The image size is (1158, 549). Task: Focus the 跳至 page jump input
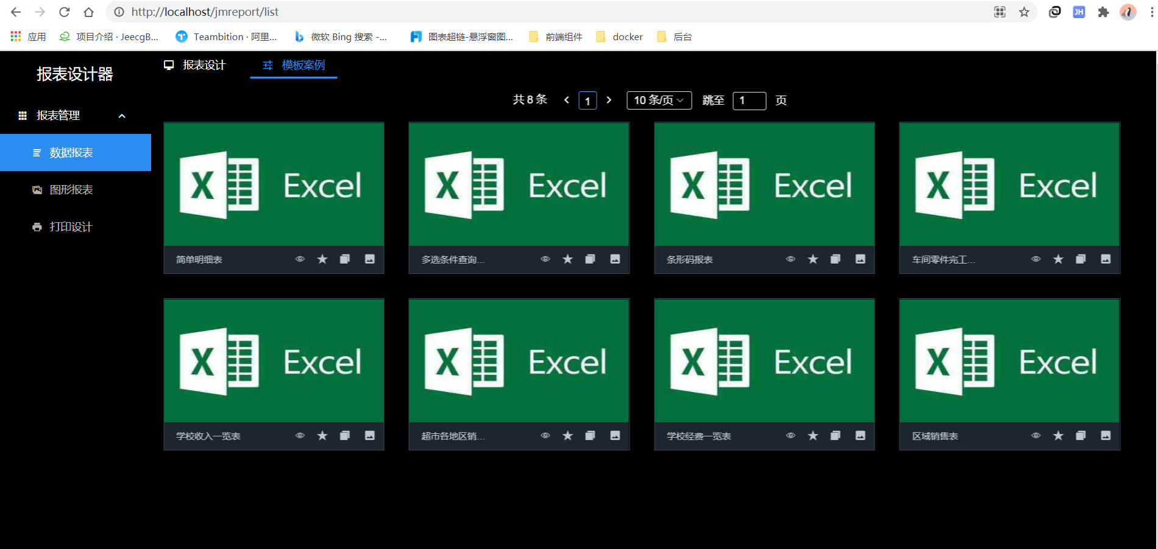[x=749, y=100]
